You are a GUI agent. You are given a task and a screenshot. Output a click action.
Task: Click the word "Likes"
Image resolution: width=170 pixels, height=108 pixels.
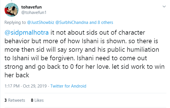click(39, 100)
